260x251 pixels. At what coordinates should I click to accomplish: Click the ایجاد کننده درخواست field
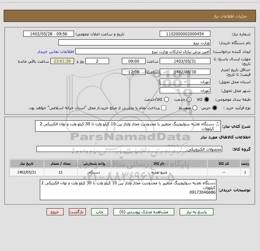pos(143,52)
